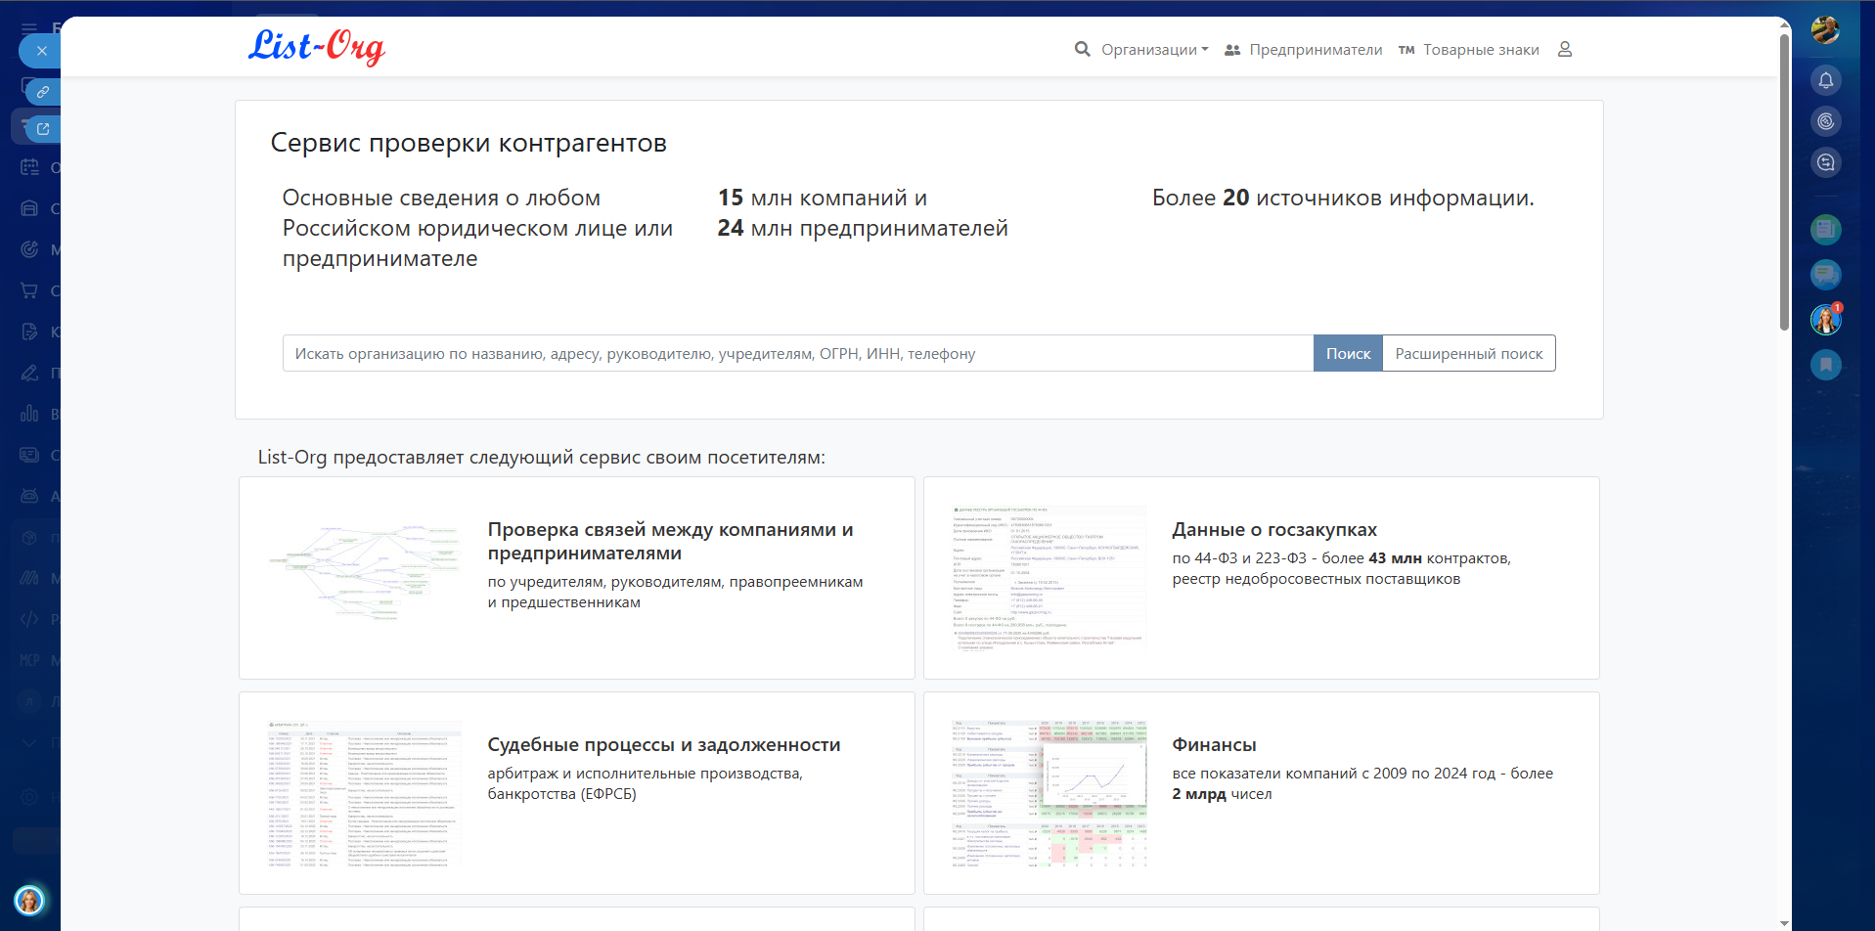Click the user profile photo at top right
The width and height of the screenshot is (1875, 931).
pos(1825,29)
